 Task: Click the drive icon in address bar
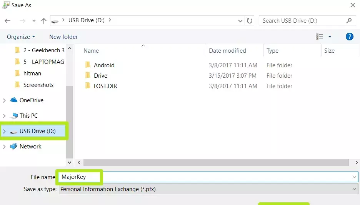point(55,22)
